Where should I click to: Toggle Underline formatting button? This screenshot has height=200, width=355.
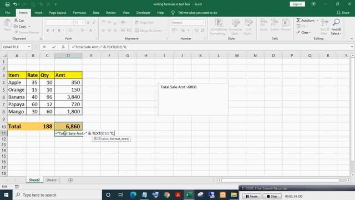59,31
